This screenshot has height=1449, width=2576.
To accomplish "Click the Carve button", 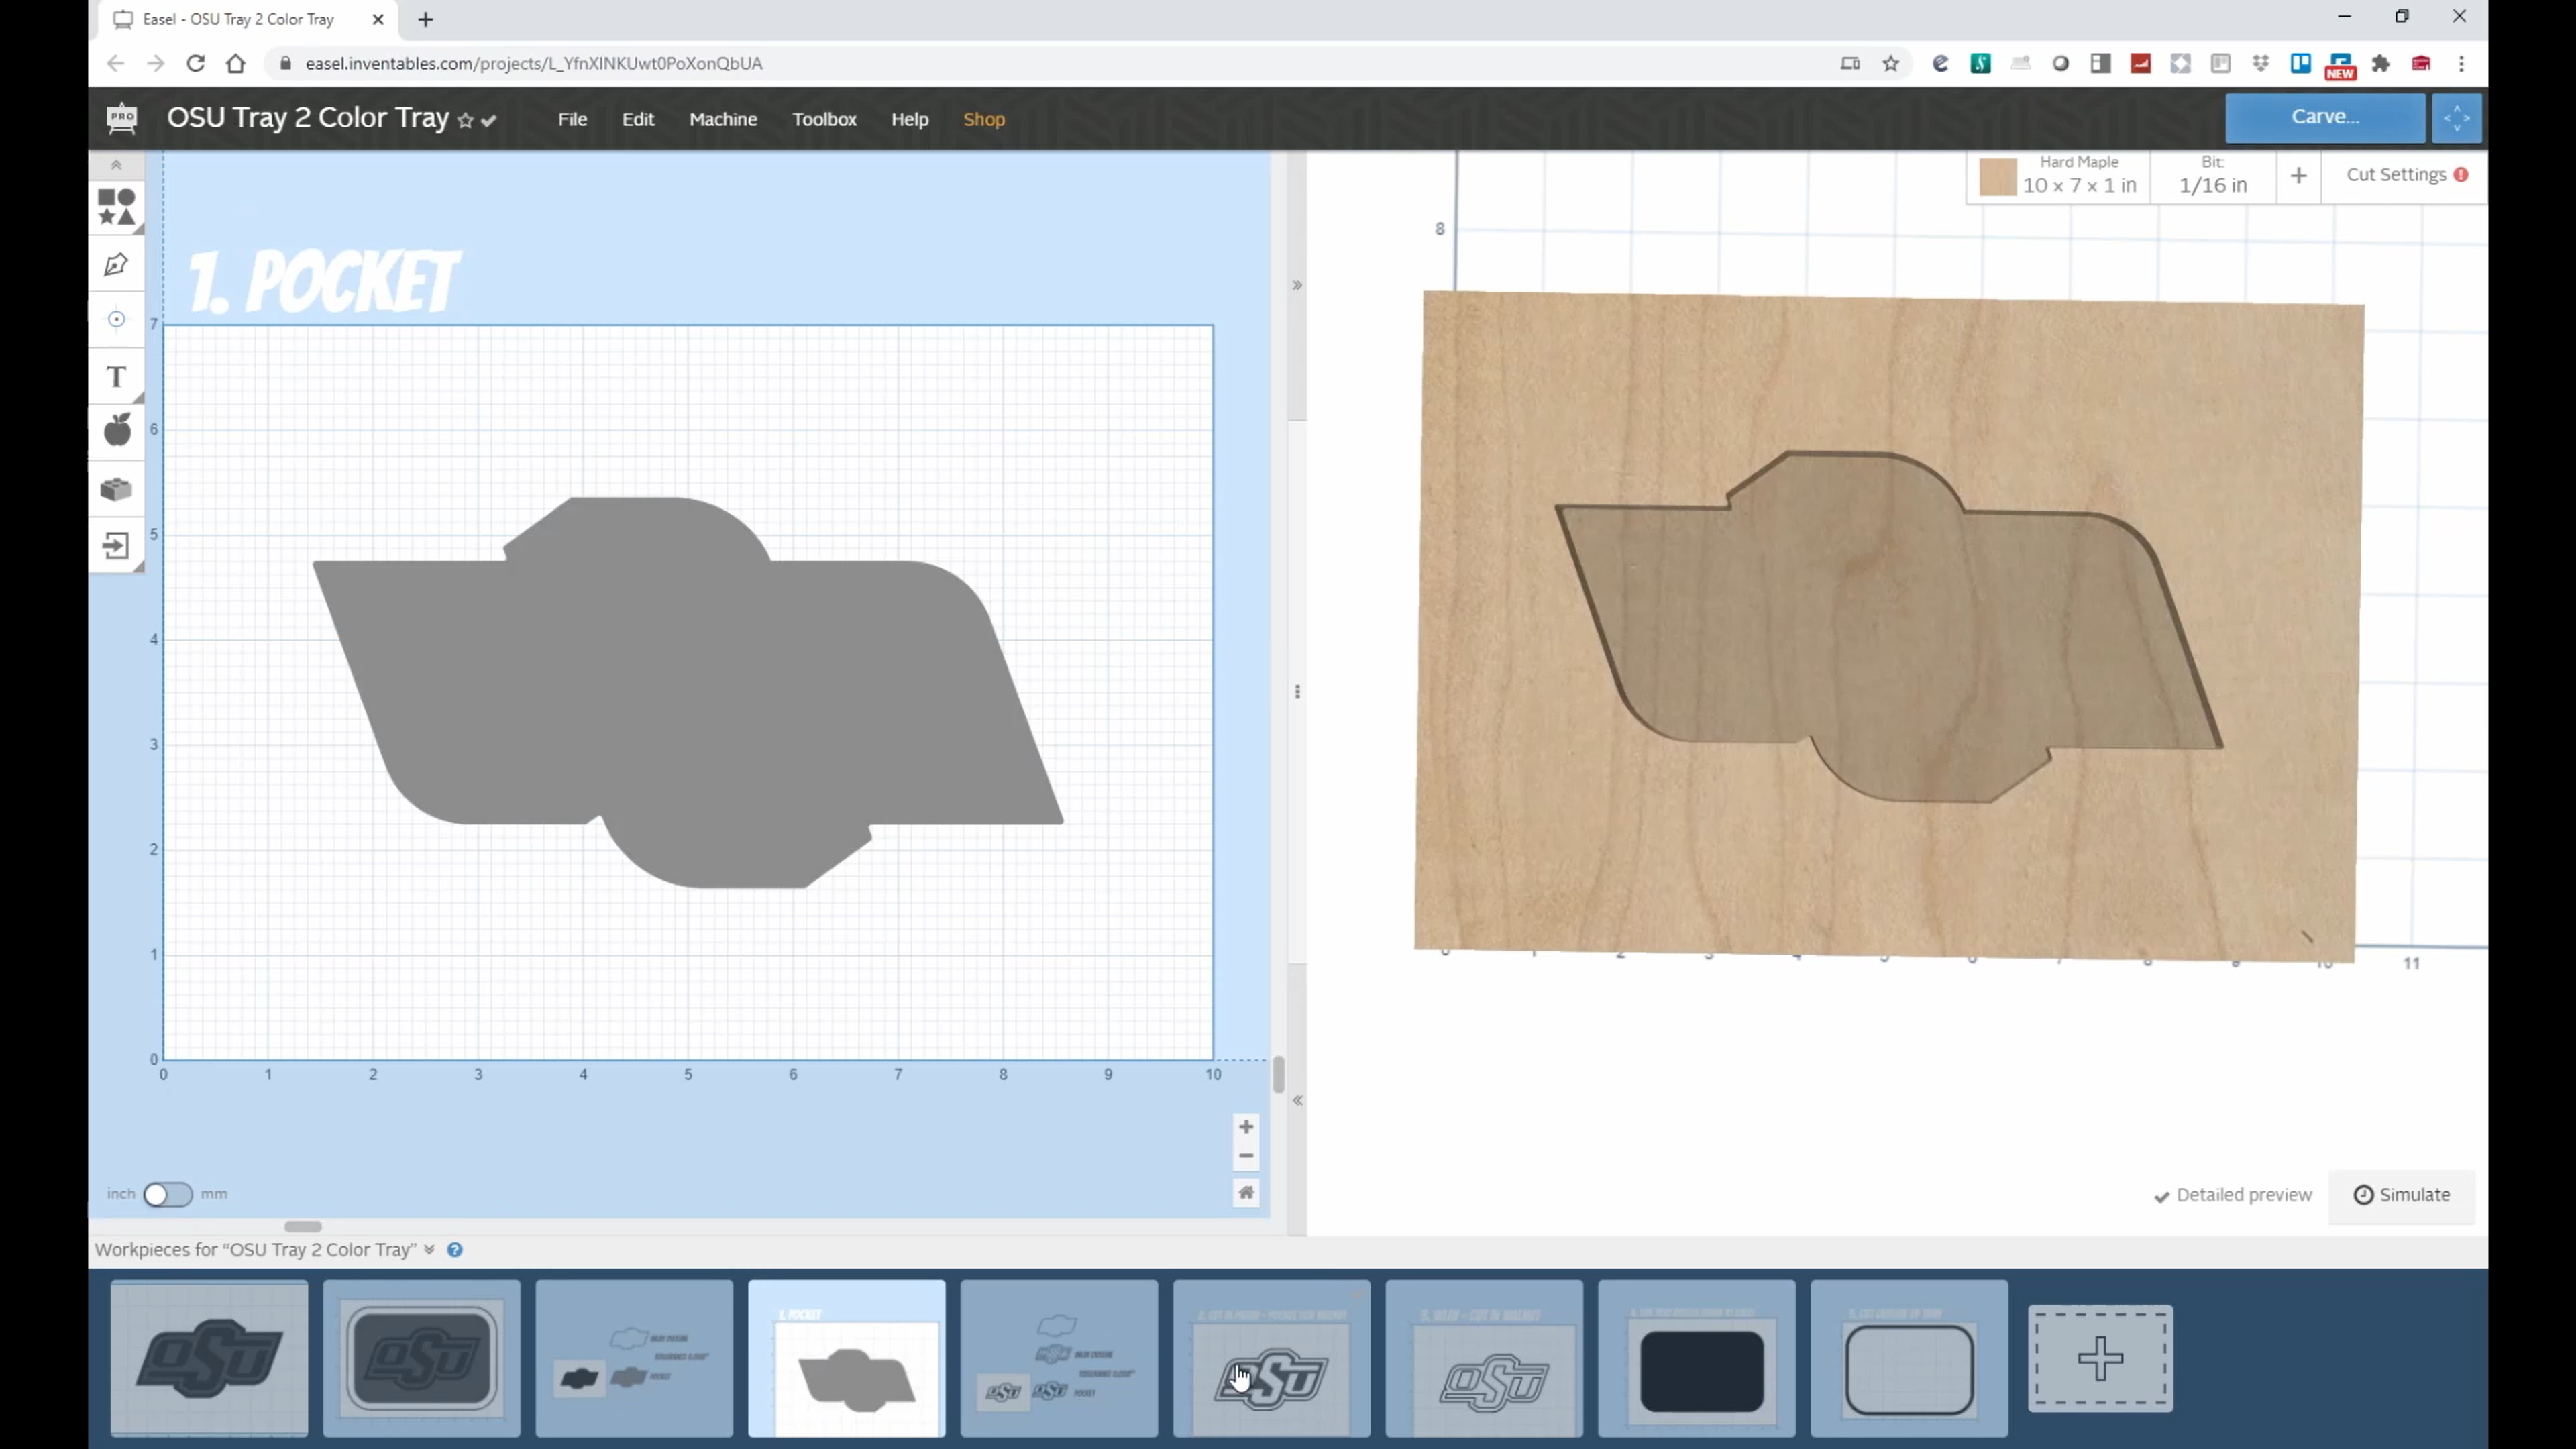I will (x=2324, y=117).
